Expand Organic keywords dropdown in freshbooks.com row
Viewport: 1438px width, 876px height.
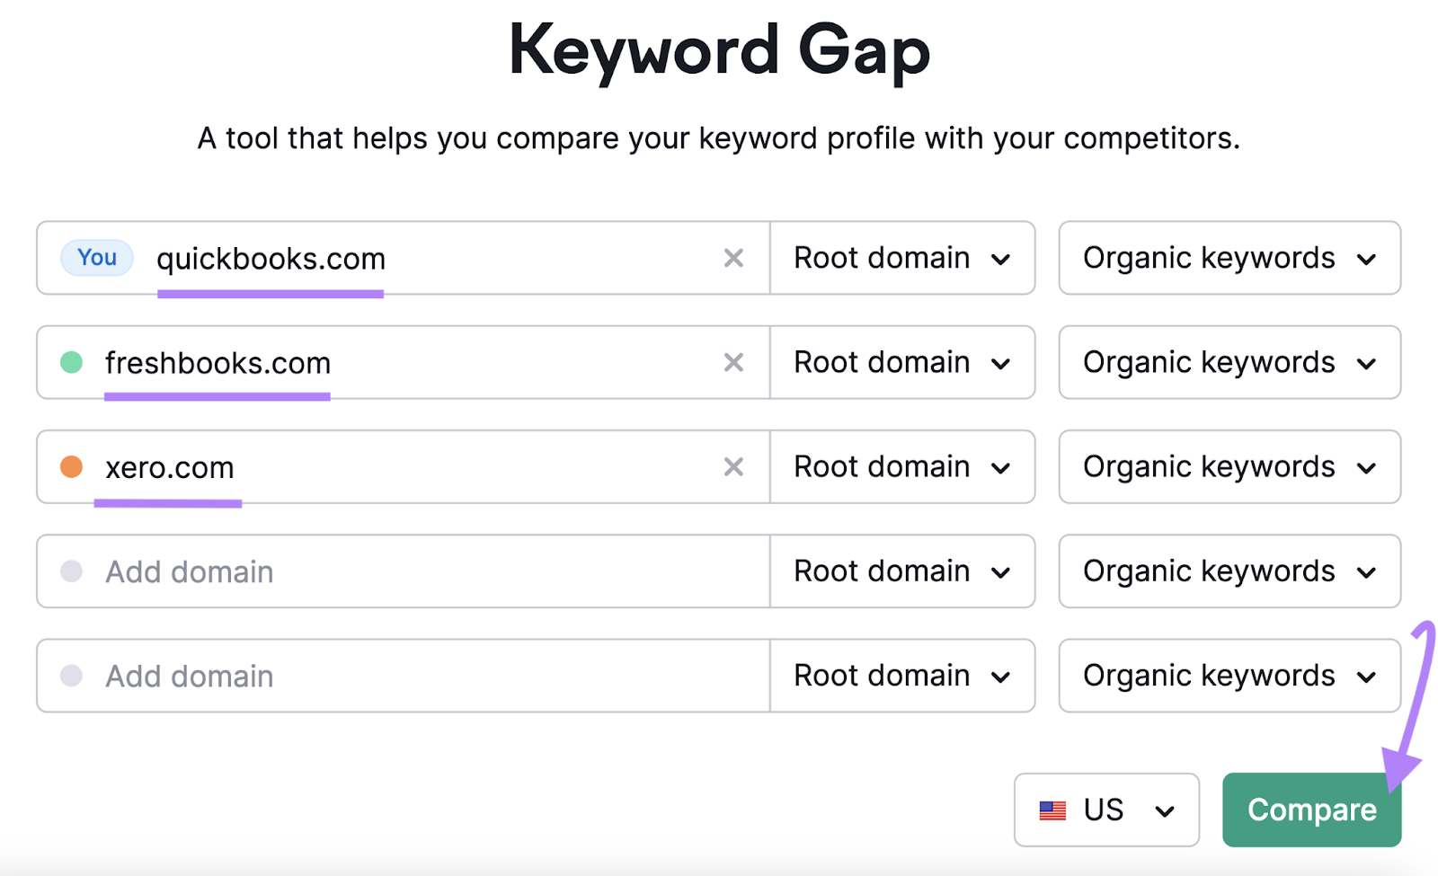point(1229,363)
